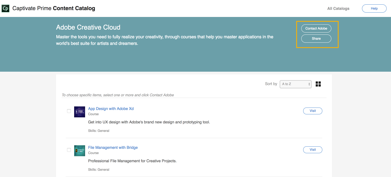Viewport: 391px width, 177px height.
Task: Click the Xd course description text
Action: coord(149,122)
